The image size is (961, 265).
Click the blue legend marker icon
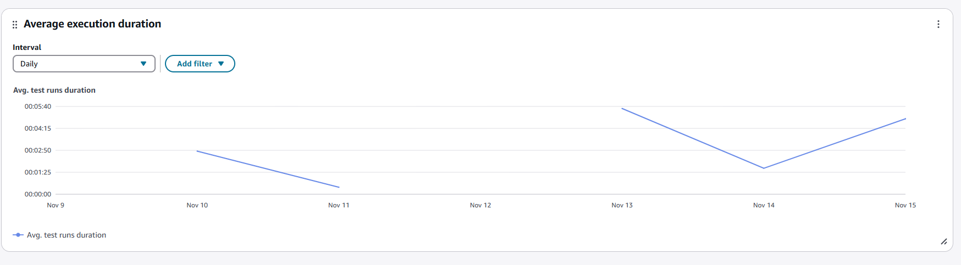(18, 235)
